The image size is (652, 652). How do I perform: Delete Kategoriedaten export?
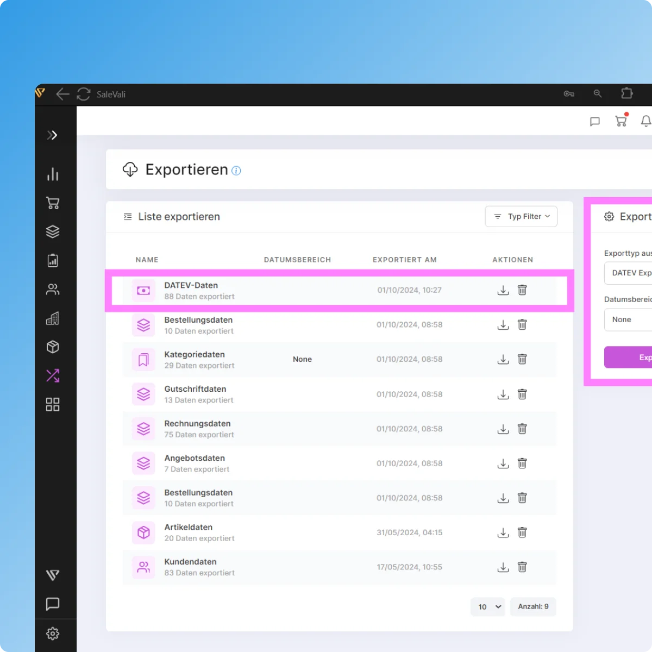(522, 359)
